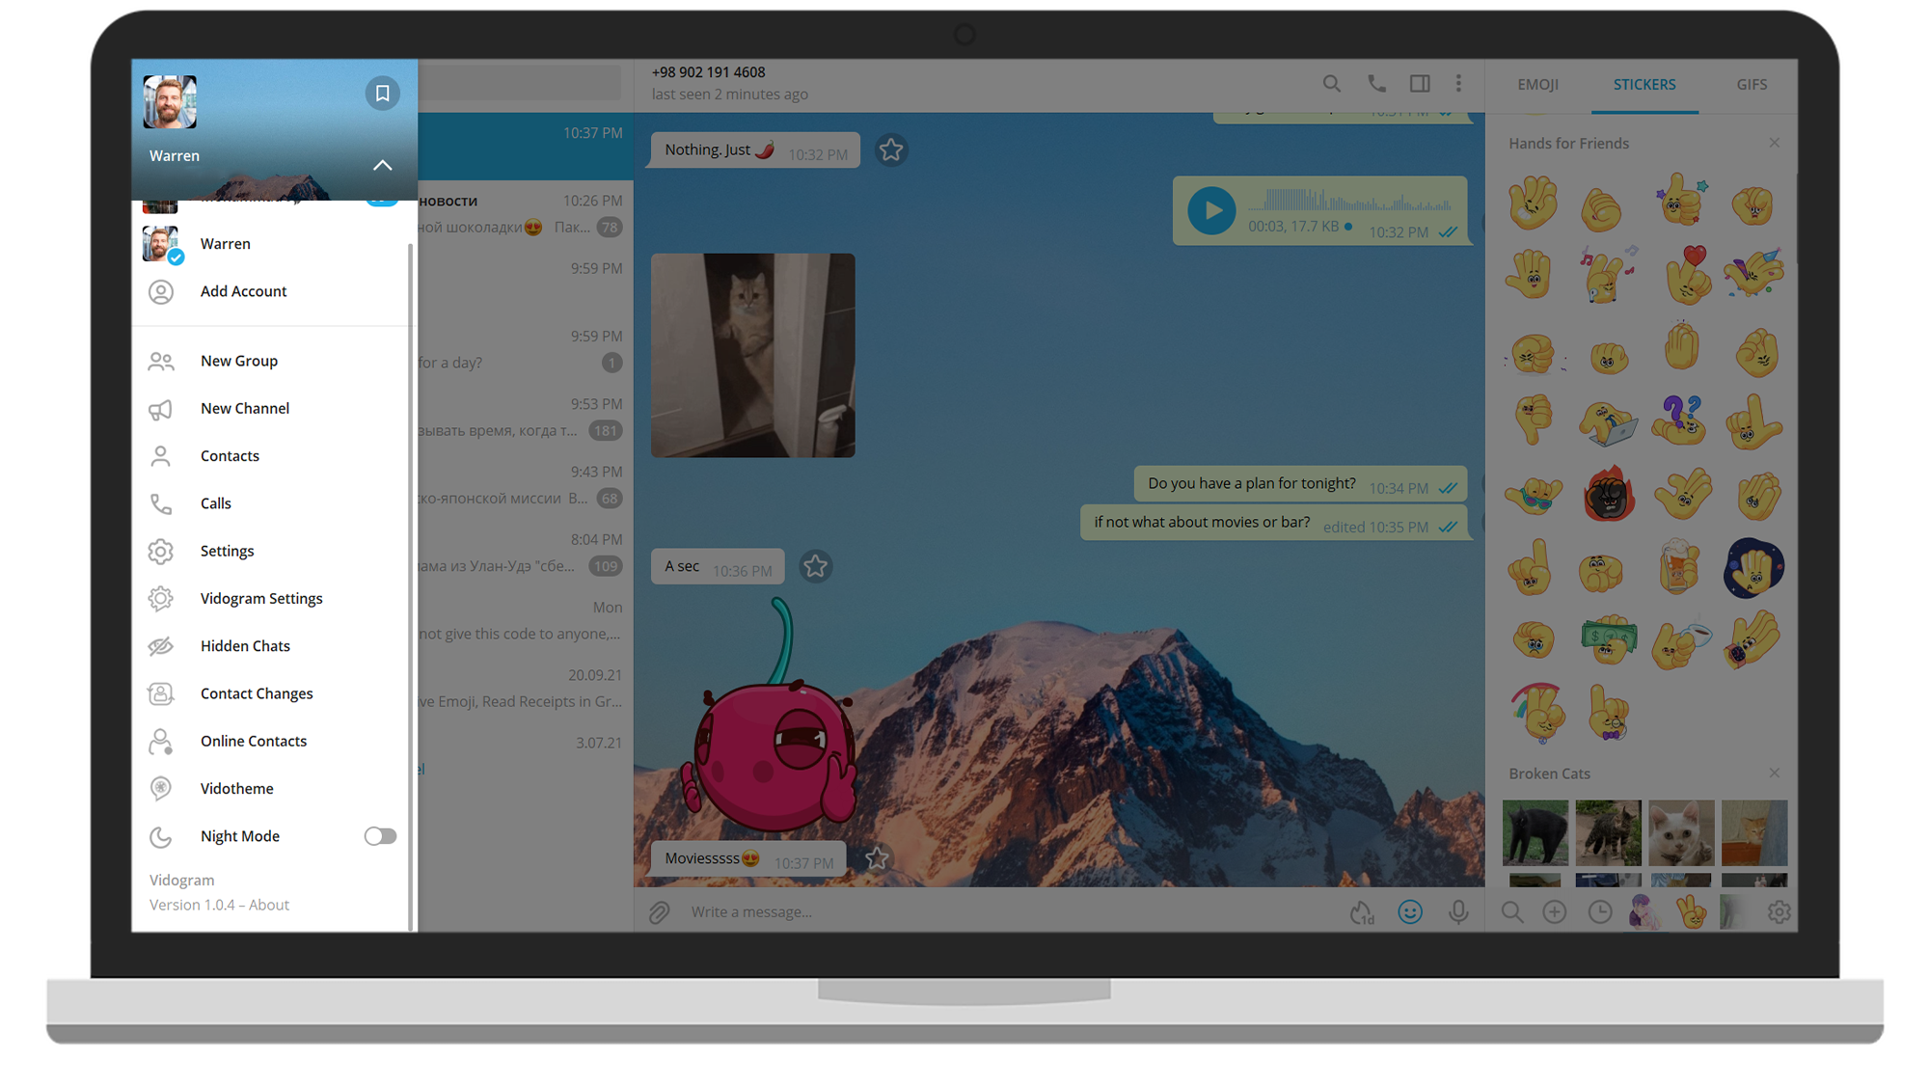The width and height of the screenshot is (1929, 1085).
Task: Click 'if not what about movies or bar?' message
Action: pos(1273,524)
